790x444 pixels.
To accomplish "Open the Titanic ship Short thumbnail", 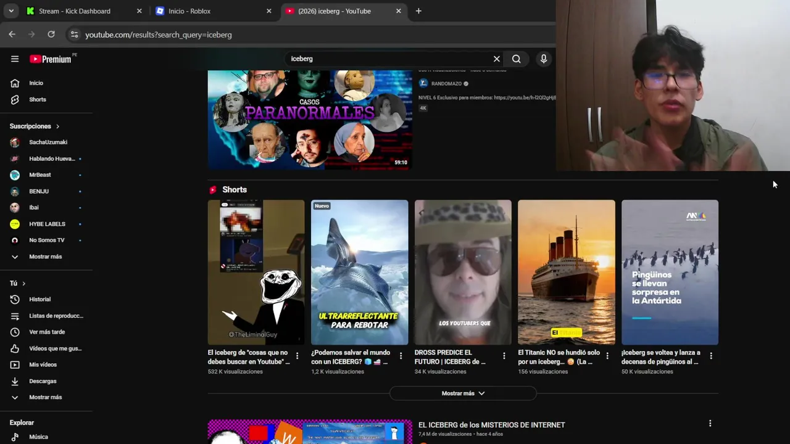I will (567, 272).
